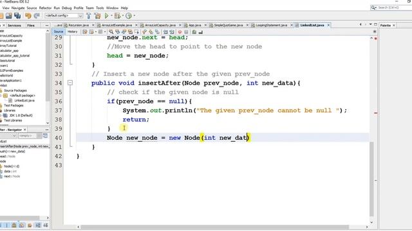Open the Debug Project dropdown arrow
Image resolution: width=412 pixels, height=231 pixels.
pyautogui.click(x=122, y=15)
